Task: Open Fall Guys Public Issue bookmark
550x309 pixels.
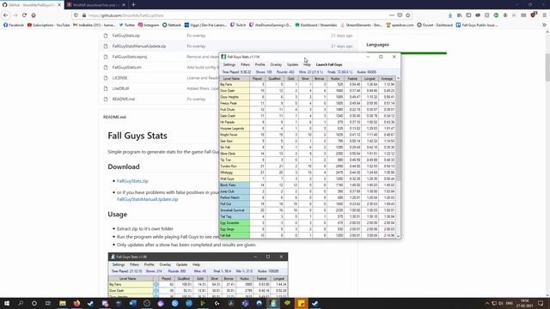Action: click(477, 25)
